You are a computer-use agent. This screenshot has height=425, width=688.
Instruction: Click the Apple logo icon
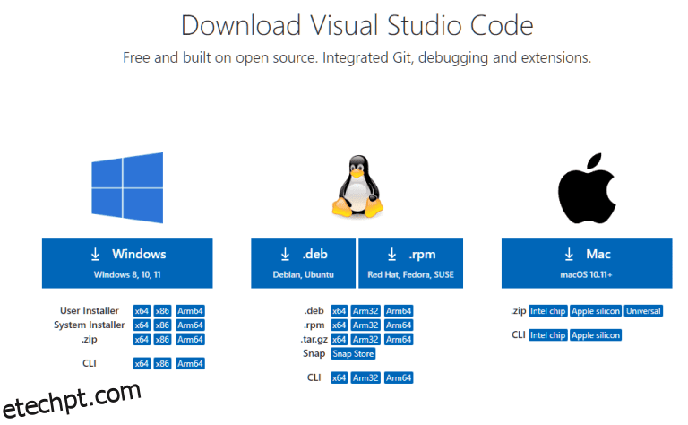click(587, 188)
